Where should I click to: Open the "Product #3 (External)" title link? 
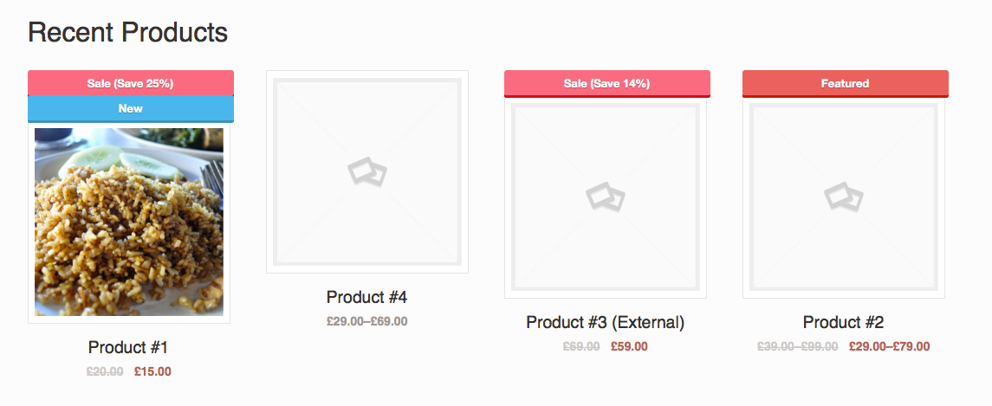click(605, 322)
